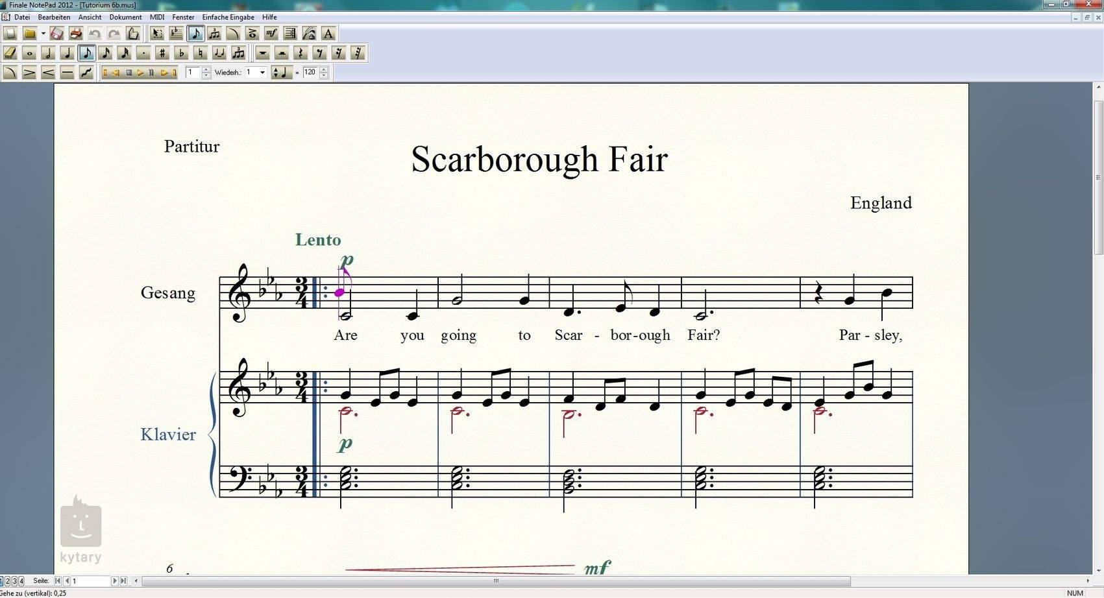
Task: Select the sixteenth rest
Action: 339,53
